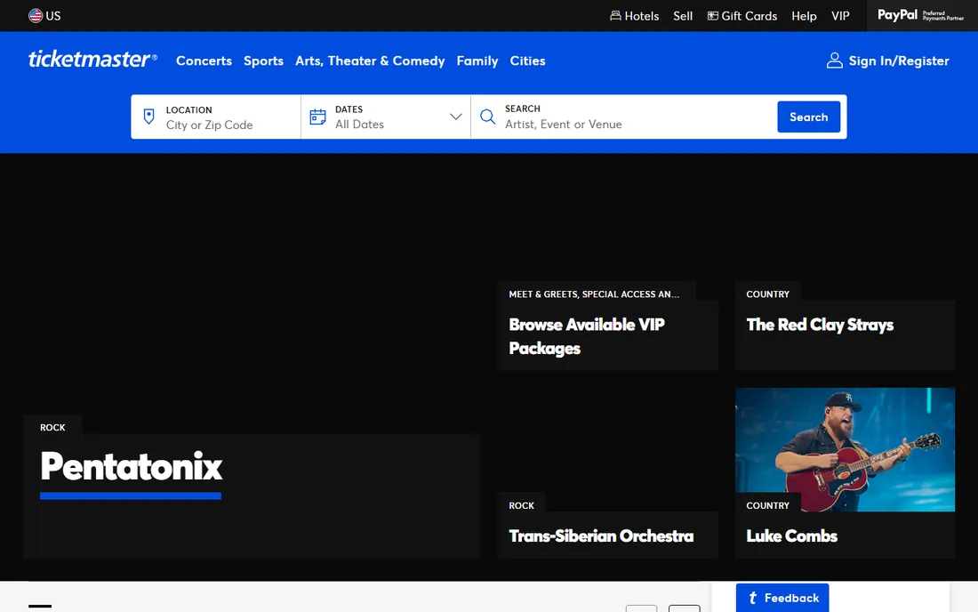Click the ticketmaster logo
978x612 pixels.
(92, 60)
